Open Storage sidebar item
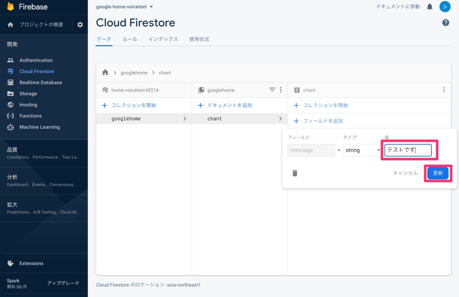The width and height of the screenshot is (459, 297). [28, 94]
